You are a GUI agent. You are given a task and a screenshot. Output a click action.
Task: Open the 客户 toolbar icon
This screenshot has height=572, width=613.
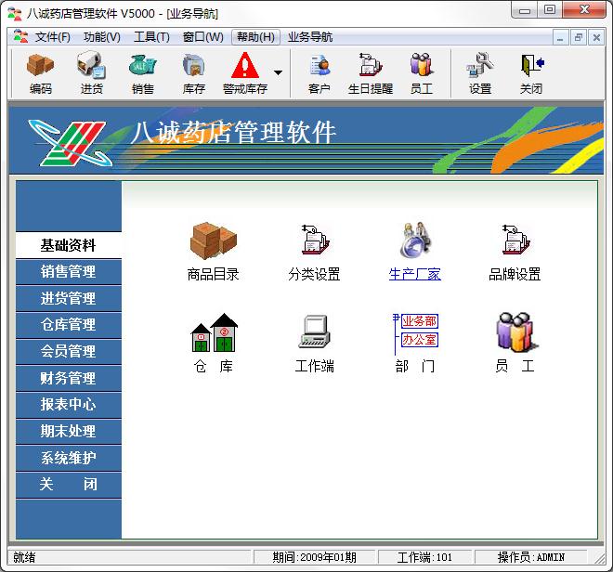point(319,73)
